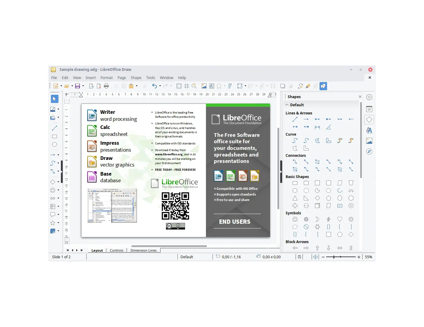
Task: Click the 55% zoom level
Action: [369, 257]
